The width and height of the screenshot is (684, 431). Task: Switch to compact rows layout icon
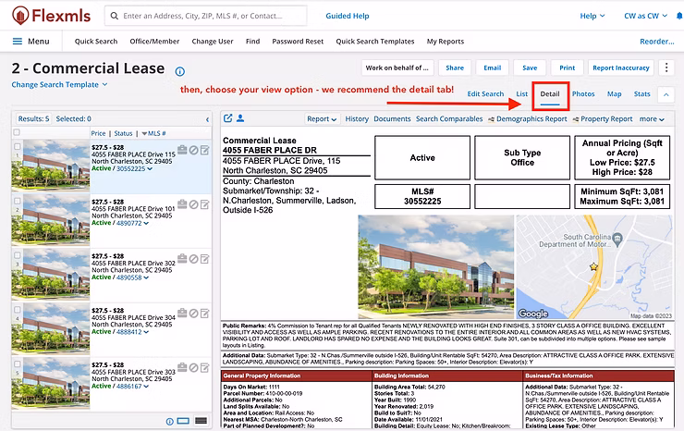coord(201,421)
